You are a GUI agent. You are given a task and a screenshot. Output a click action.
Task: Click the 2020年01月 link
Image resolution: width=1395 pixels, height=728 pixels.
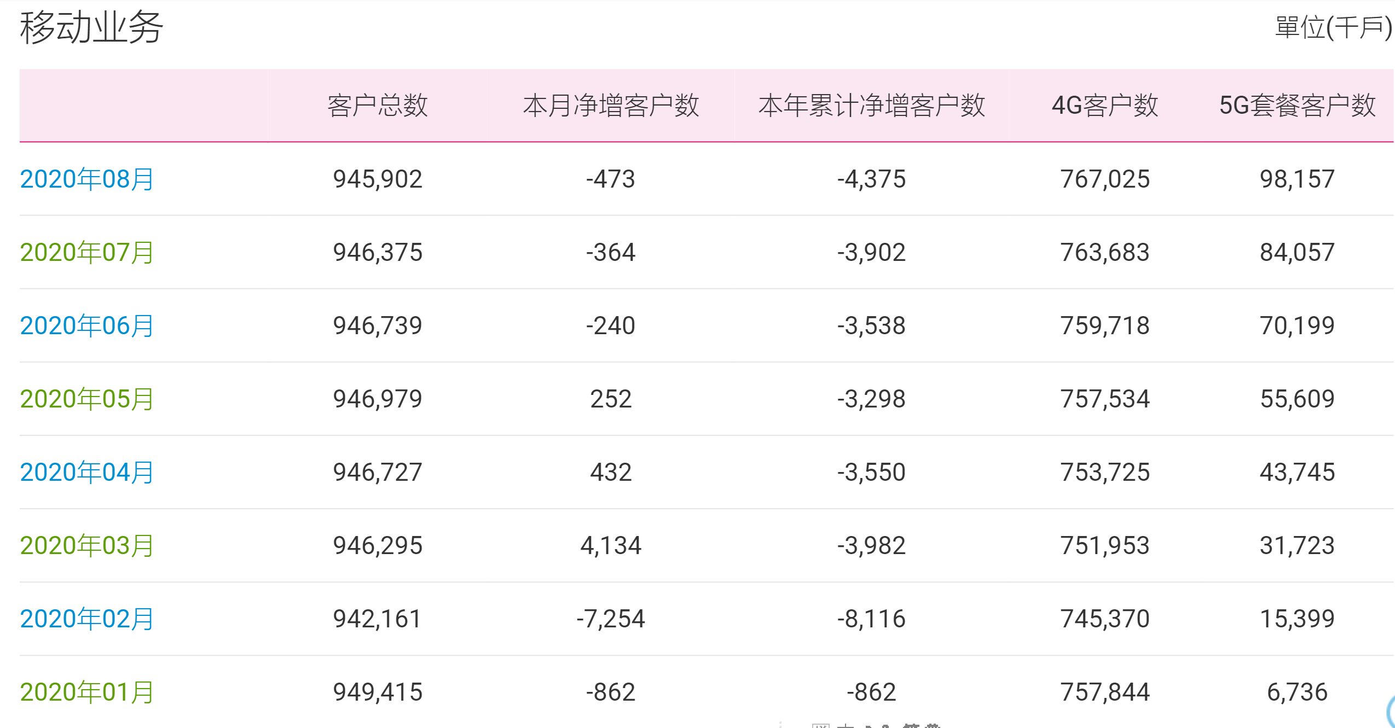click(86, 692)
